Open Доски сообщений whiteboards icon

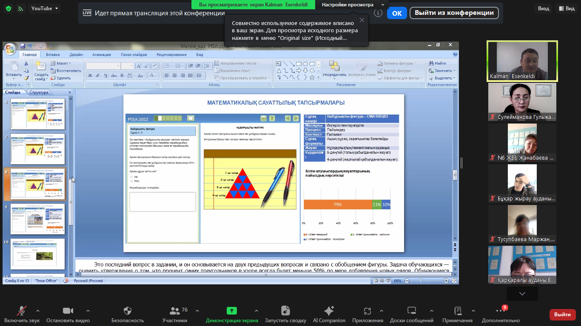(x=411, y=311)
